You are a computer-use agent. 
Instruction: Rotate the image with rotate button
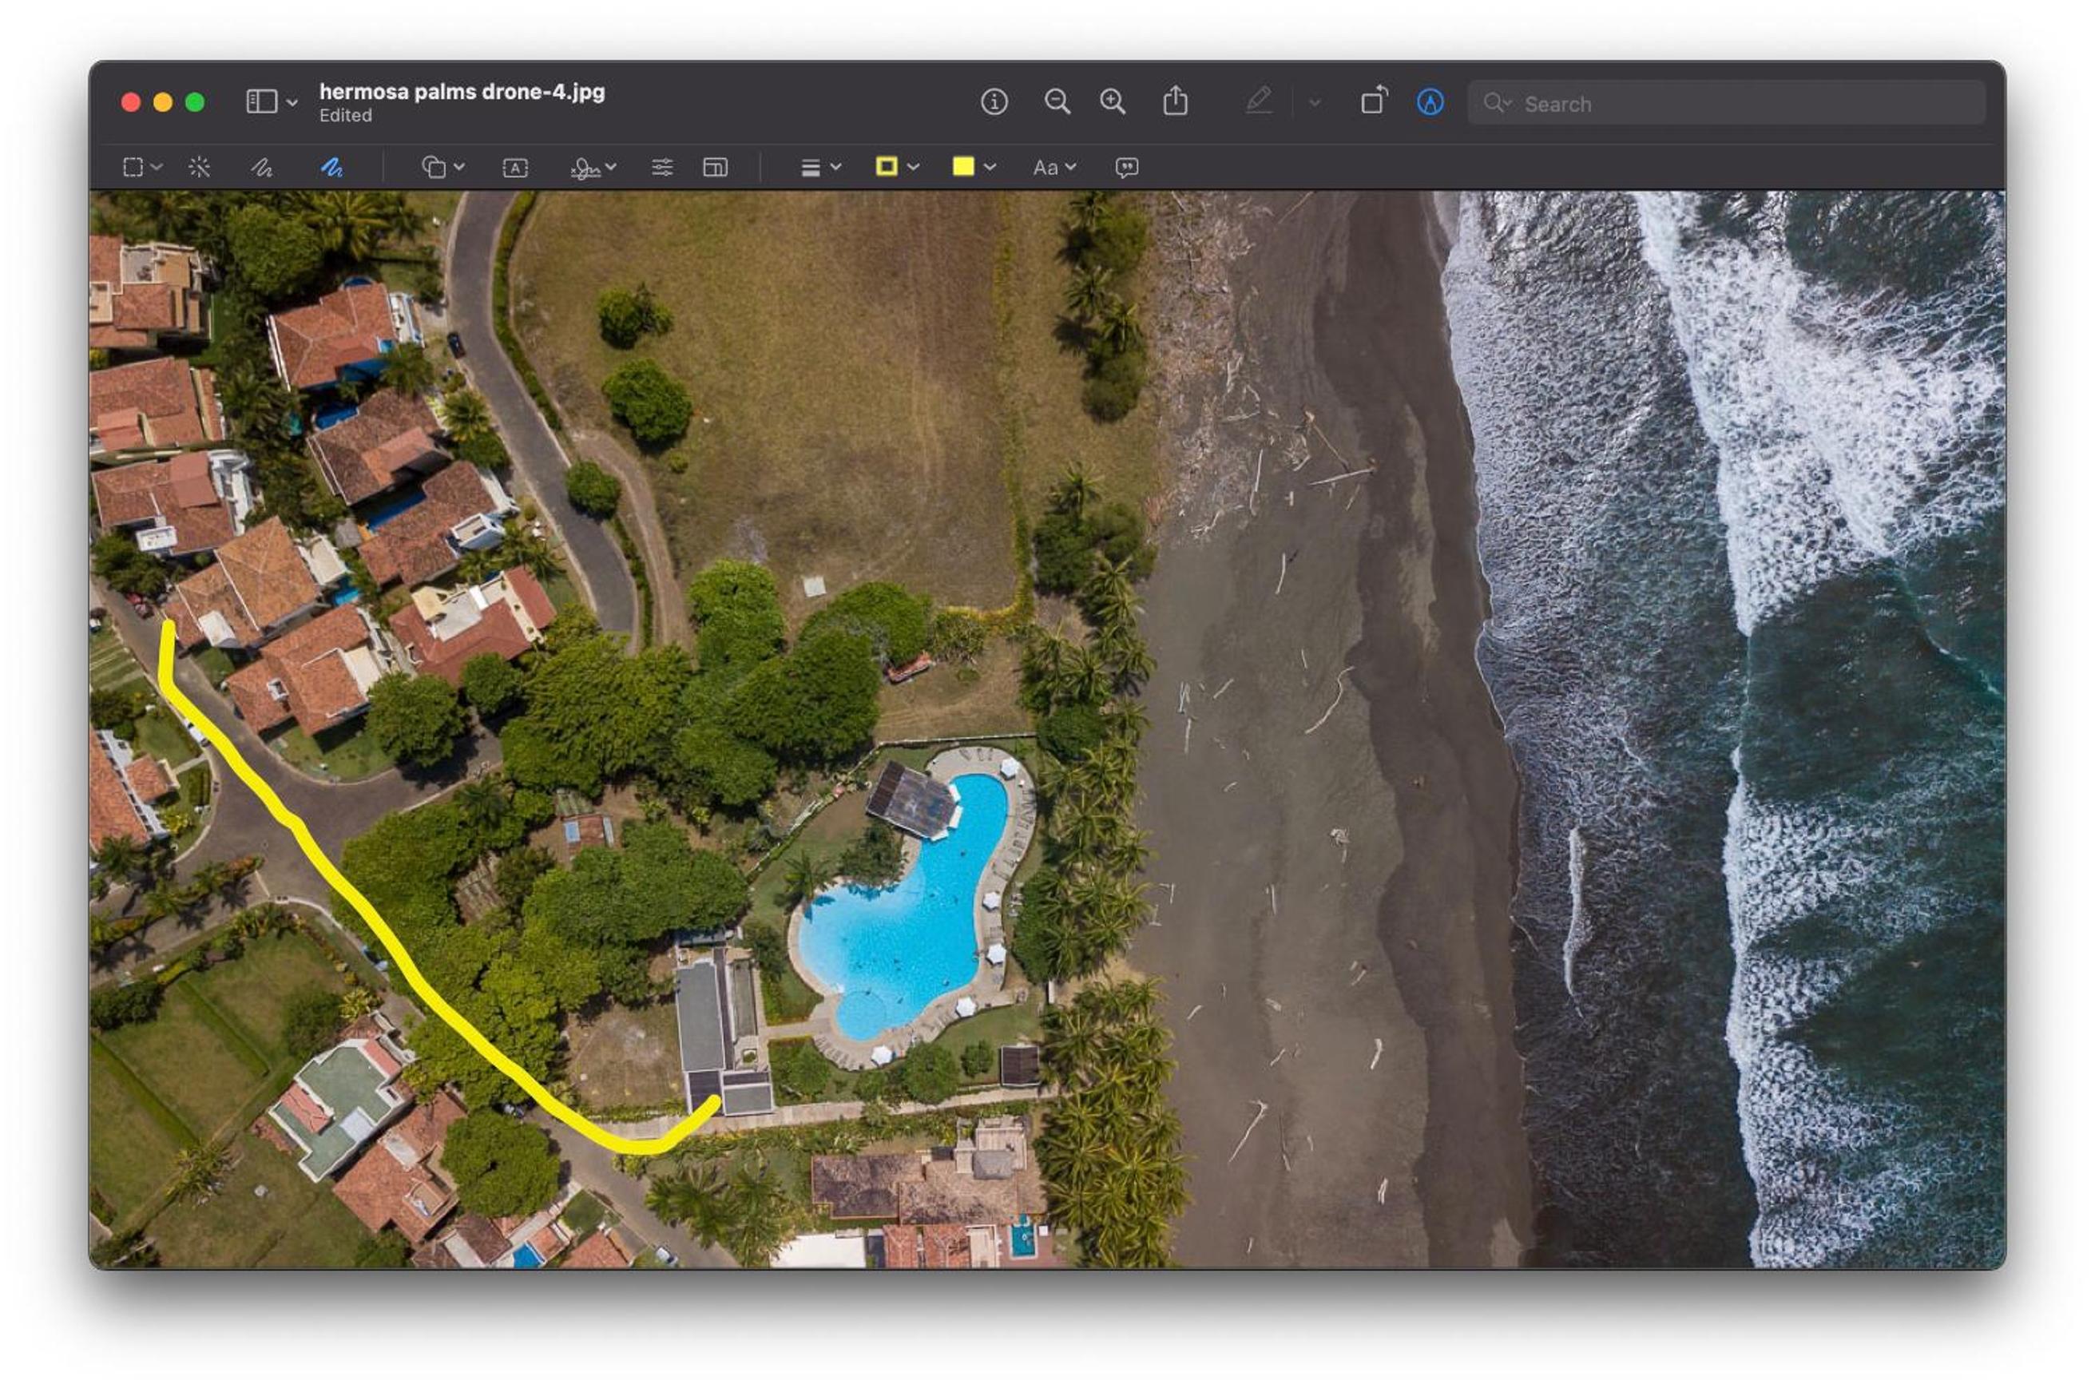[1374, 101]
